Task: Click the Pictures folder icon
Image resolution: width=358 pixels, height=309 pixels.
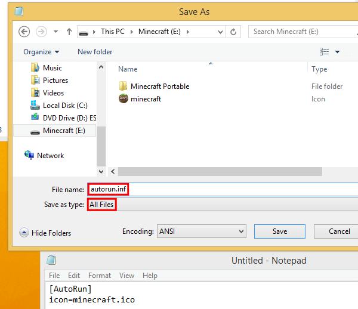Action: click(35, 80)
